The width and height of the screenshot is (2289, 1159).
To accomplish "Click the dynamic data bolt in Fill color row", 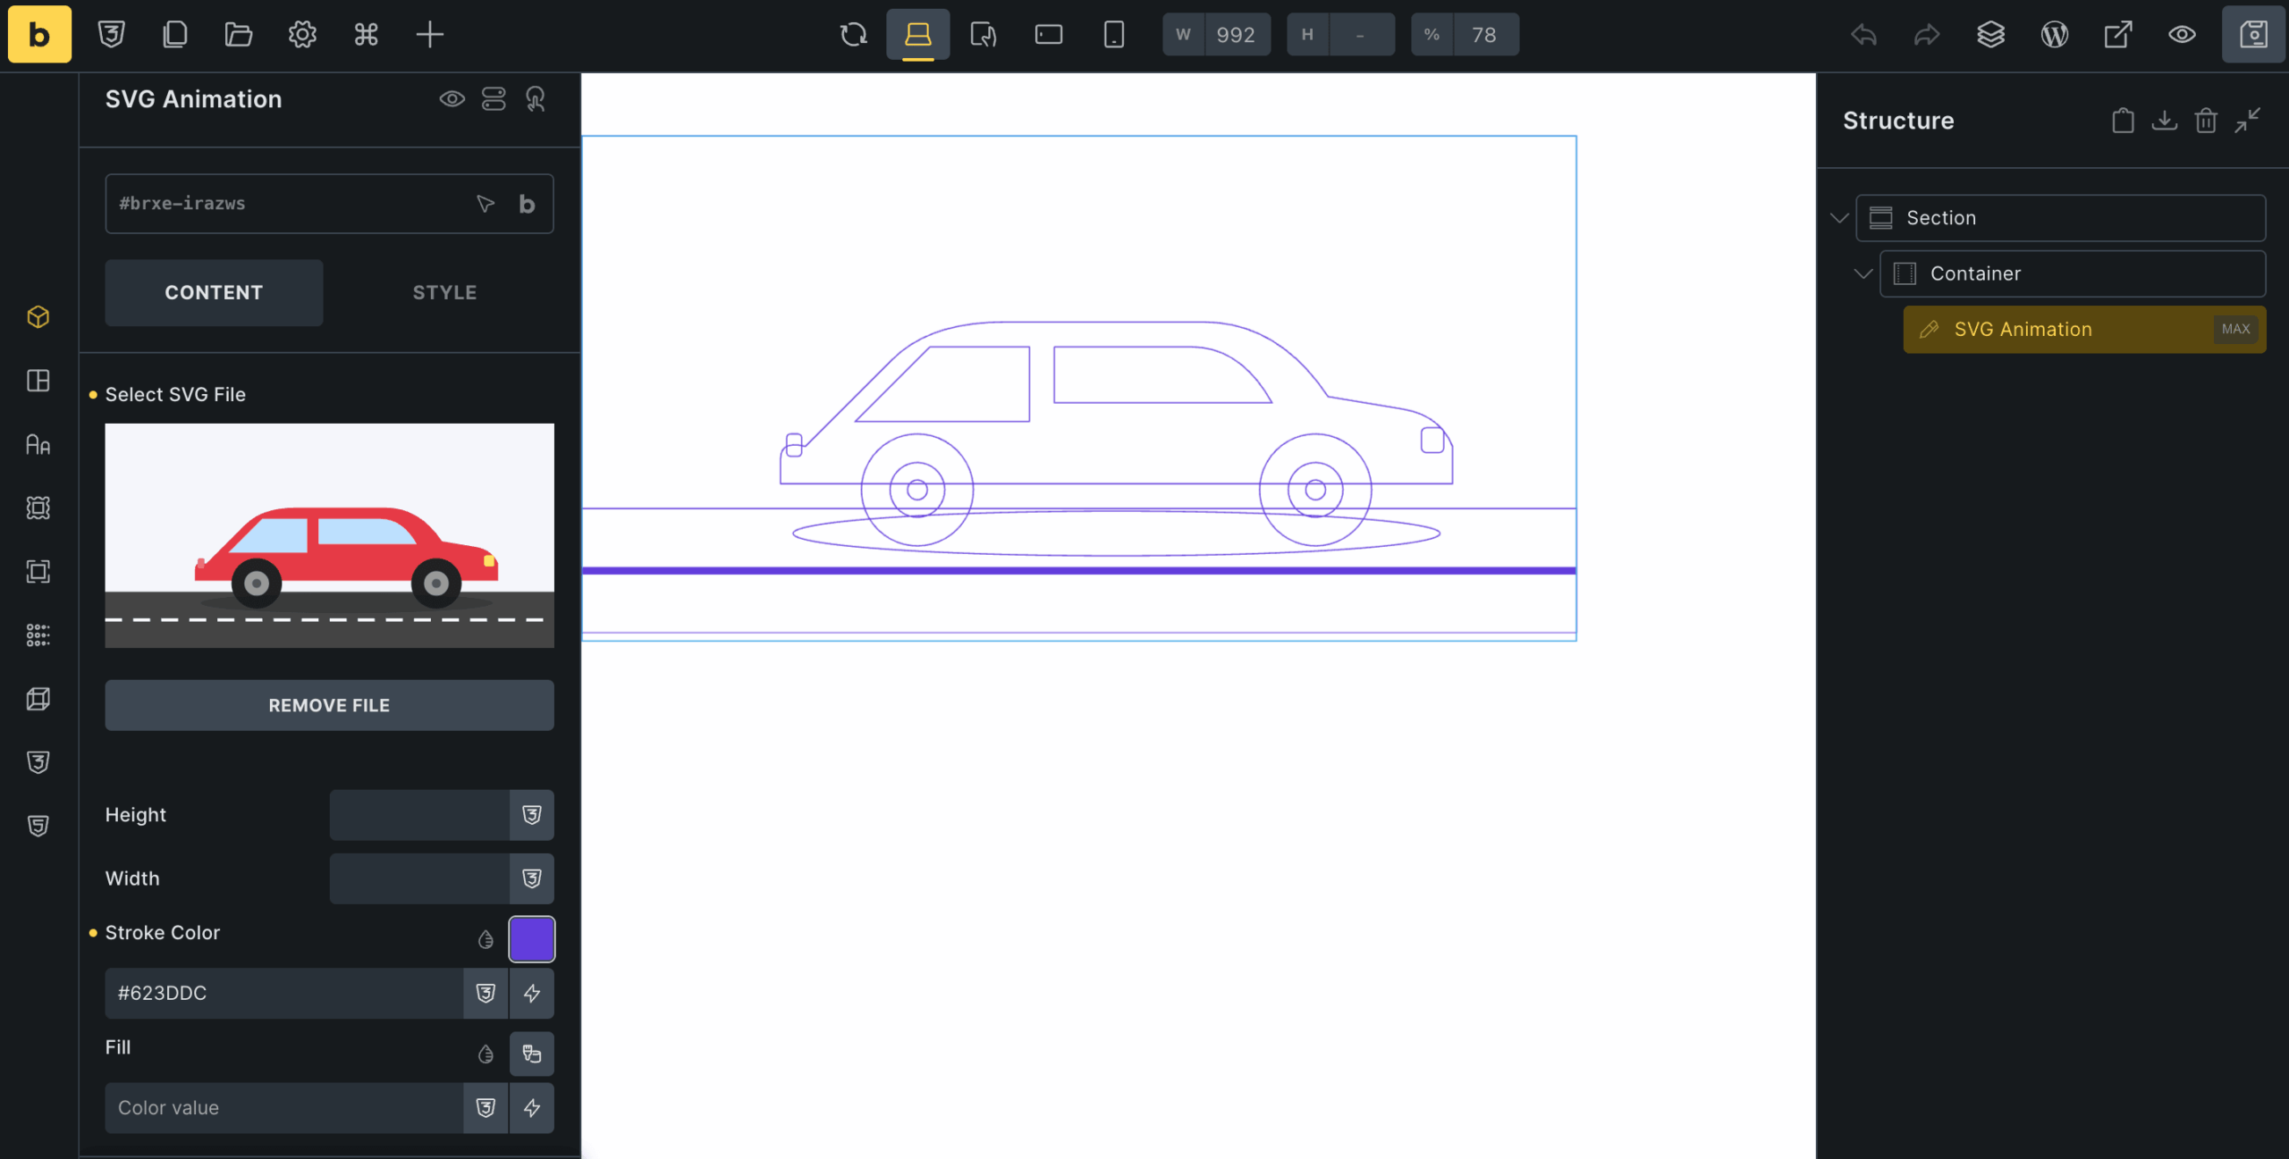I will [x=532, y=1107].
